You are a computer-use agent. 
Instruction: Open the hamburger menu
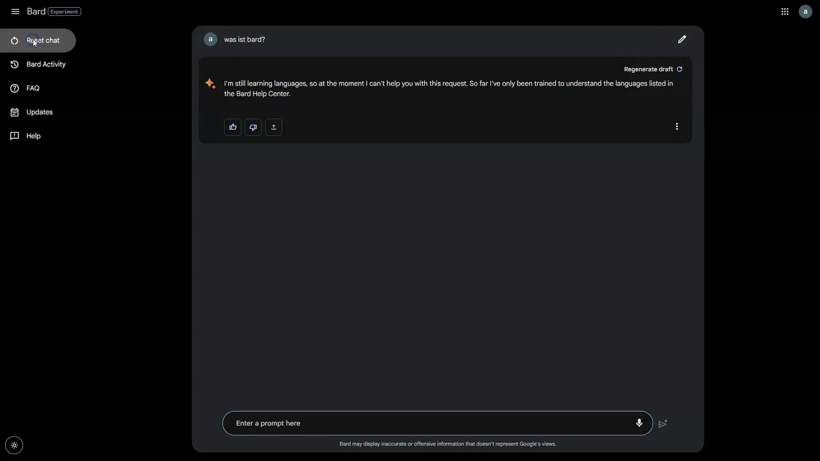coord(15,11)
